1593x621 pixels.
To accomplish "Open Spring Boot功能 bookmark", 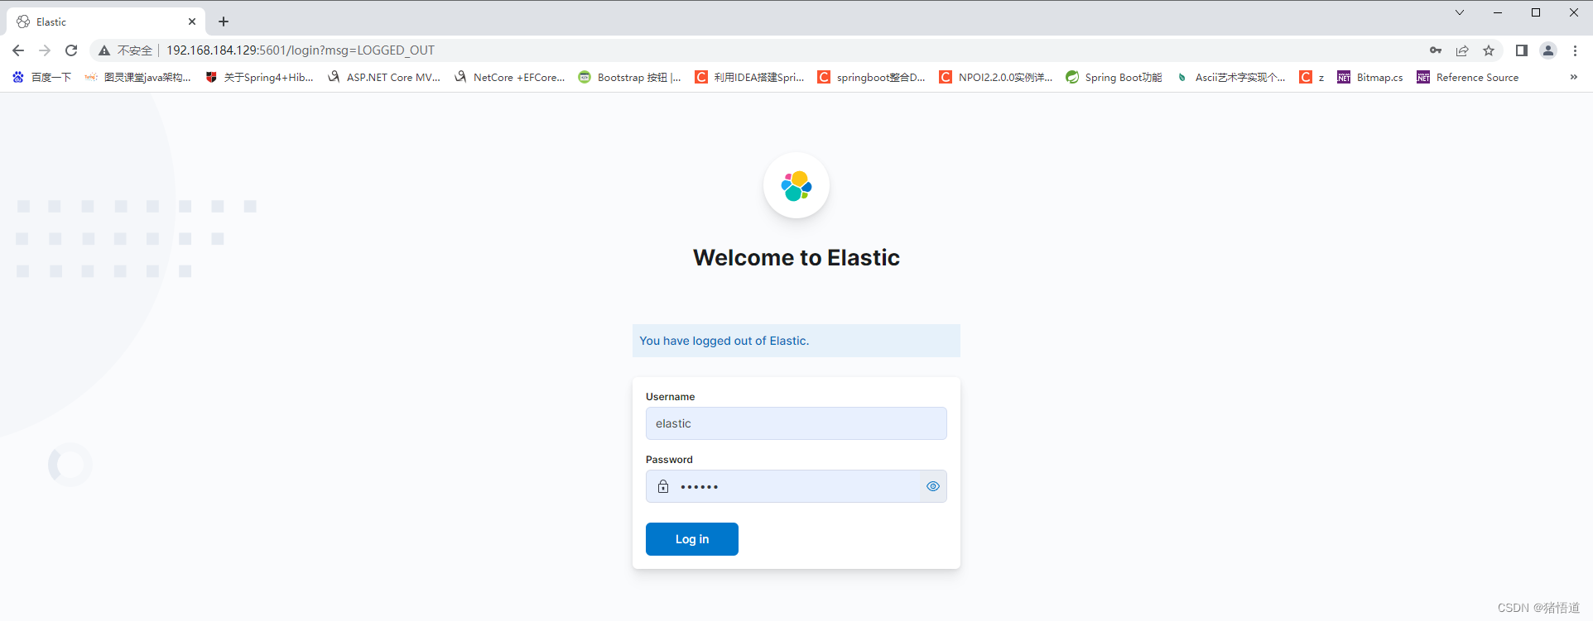I will [x=1114, y=77].
